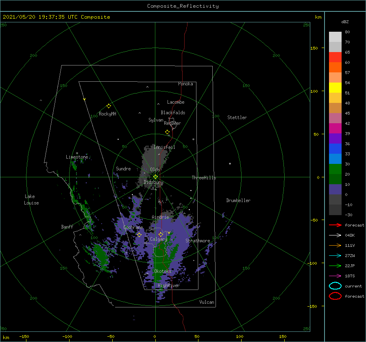Click the -150 tick on bottom axis
366x342 pixels.
24,336
